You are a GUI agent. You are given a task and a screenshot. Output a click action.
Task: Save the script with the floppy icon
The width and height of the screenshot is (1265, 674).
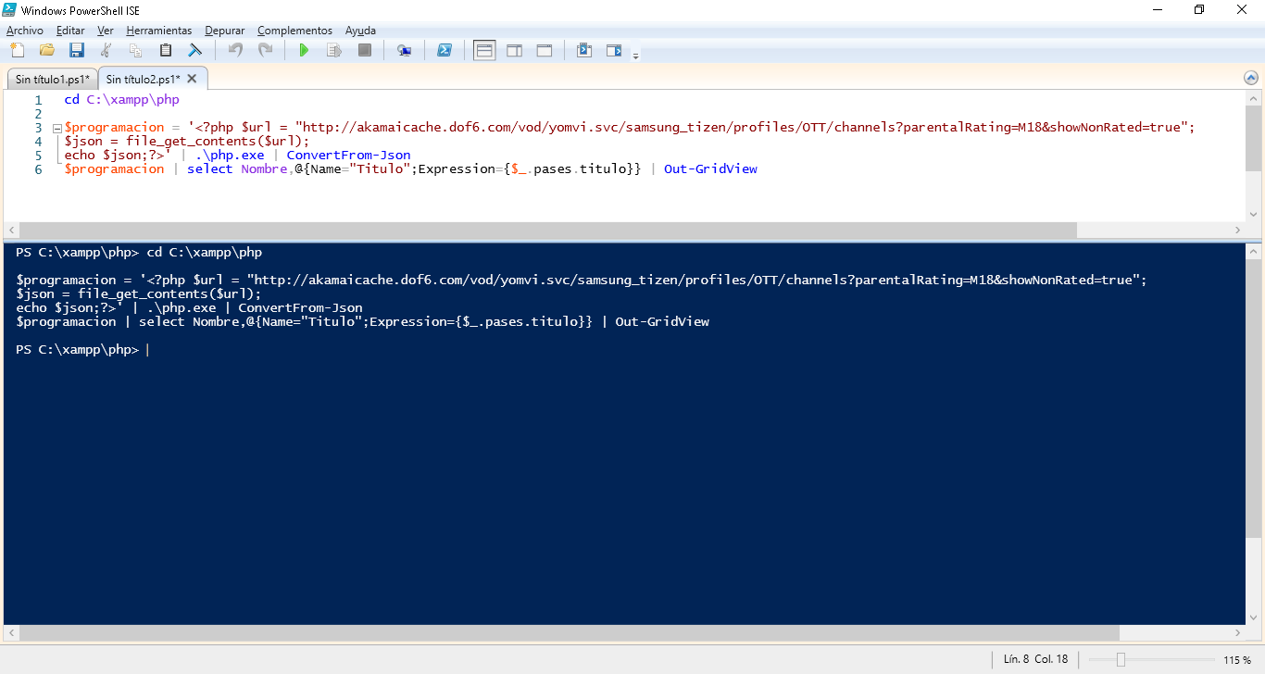coord(77,50)
